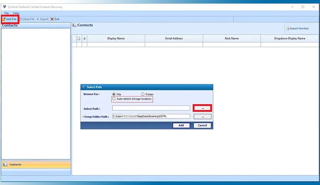This screenshot has width=320, height=185.
Task: Open the File menu
Action: [7, 13]
